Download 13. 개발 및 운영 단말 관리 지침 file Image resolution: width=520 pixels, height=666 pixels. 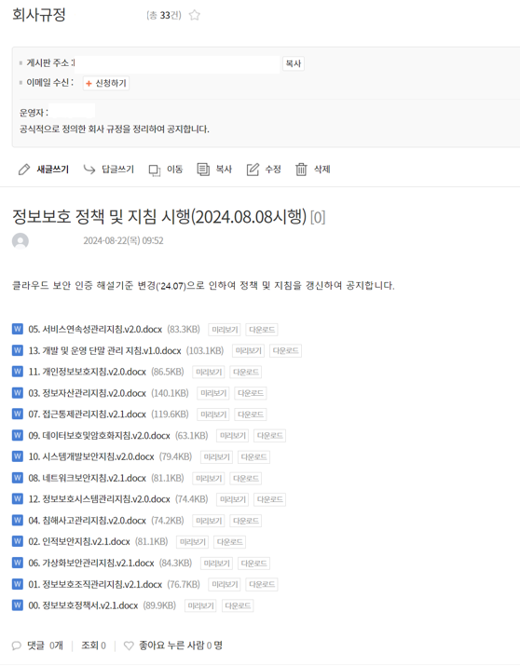[285, 351]
